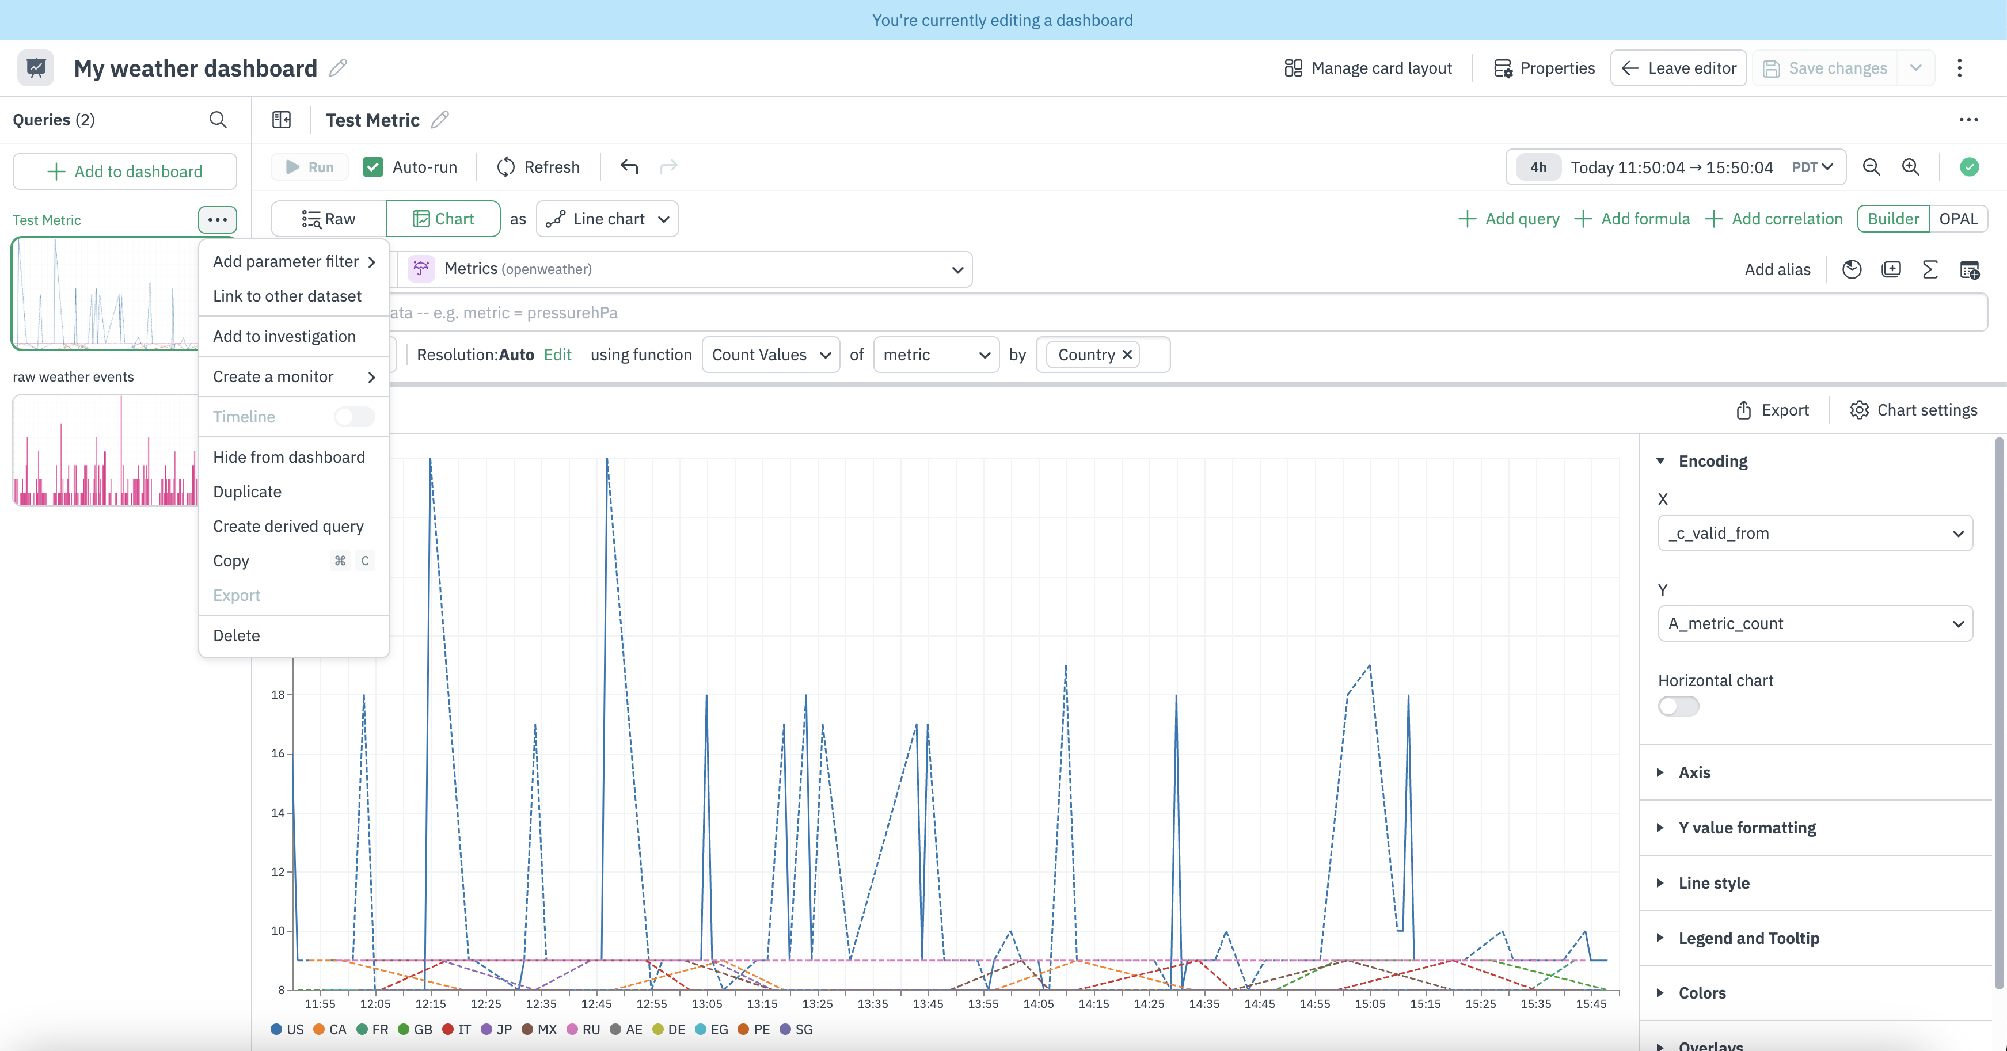Click the search icon in Queries panel

pos(218,120)
